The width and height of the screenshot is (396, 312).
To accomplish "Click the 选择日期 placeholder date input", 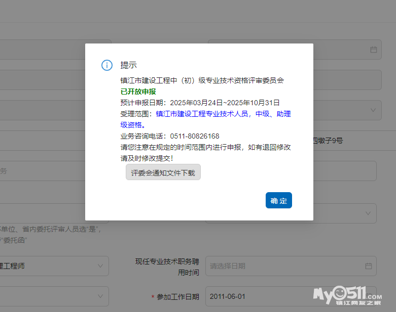I will tap(284, 266).
